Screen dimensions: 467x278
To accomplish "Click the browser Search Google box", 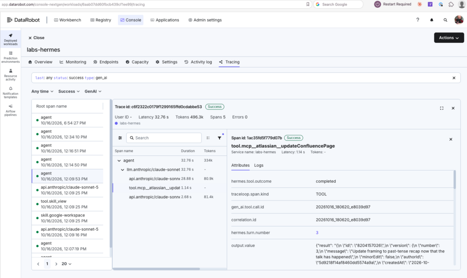I will point(338,4).
